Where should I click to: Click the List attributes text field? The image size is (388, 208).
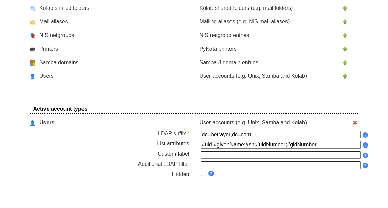tap(280, 145)
